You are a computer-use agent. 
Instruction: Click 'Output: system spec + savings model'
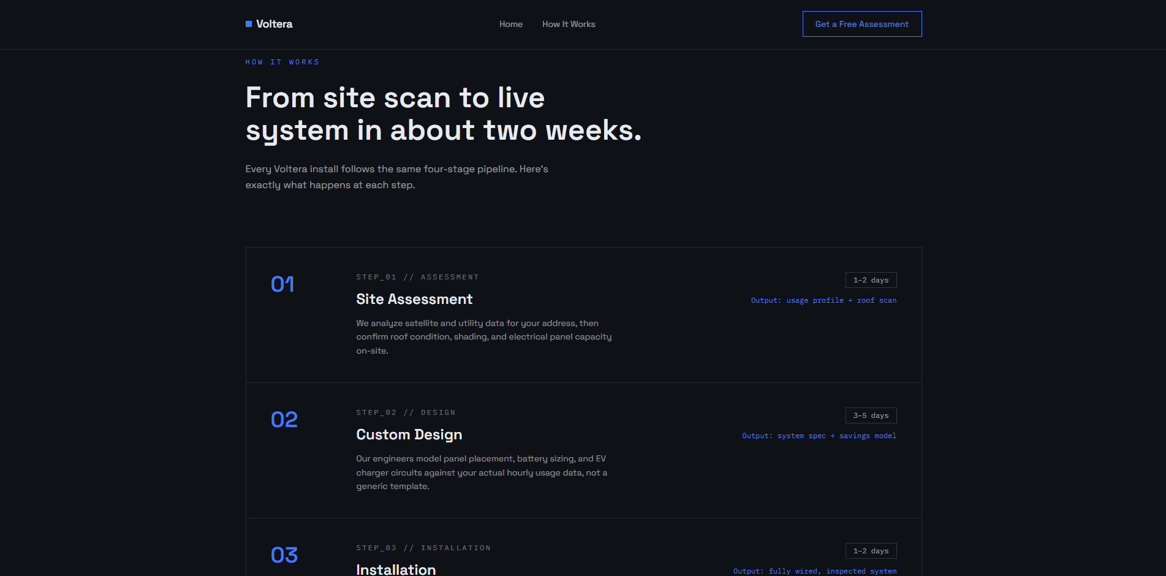[819, 436]
